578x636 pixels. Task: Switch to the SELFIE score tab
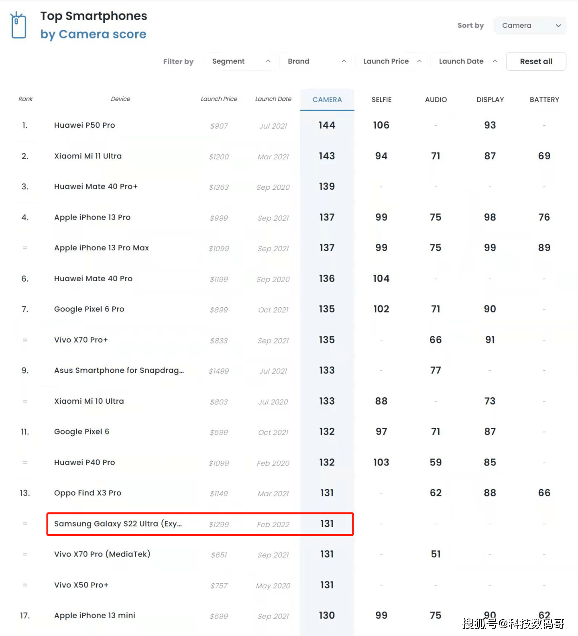click(x=381, y=100)
